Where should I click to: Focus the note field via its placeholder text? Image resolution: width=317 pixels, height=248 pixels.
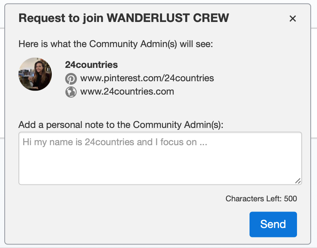pyautogui.click(x=115, y=142)
